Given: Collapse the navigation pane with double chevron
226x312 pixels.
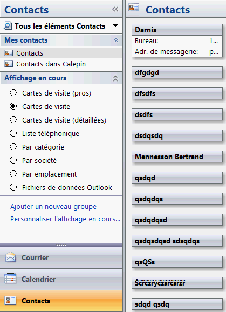Looking at the screenshot, I should point(115,9).
